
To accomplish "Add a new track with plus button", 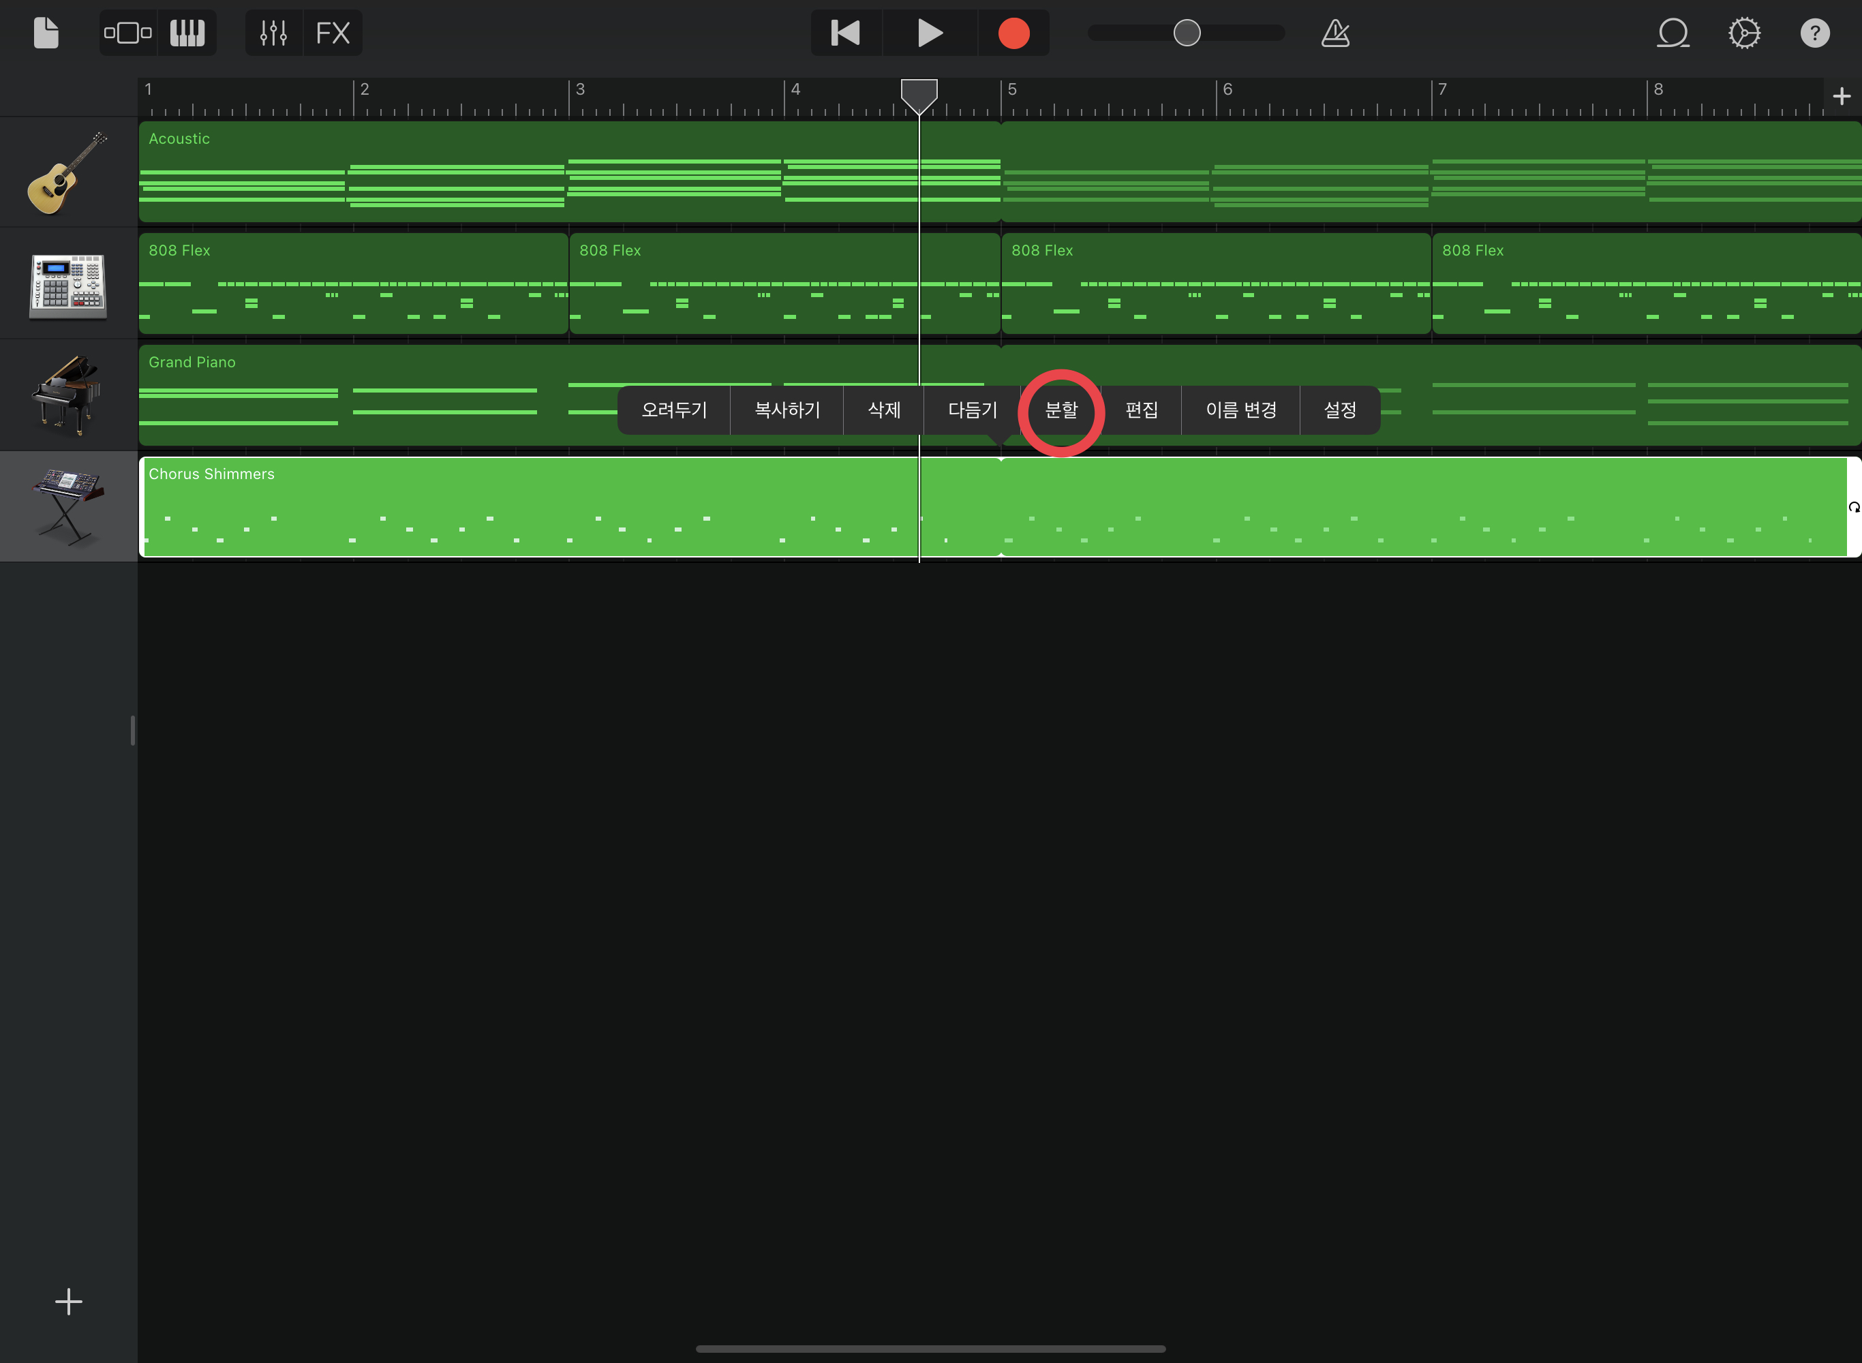I will pyautogui.click(x=68, y=1302).
